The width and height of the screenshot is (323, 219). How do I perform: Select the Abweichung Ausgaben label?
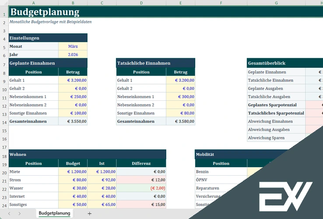coord(276,130)
